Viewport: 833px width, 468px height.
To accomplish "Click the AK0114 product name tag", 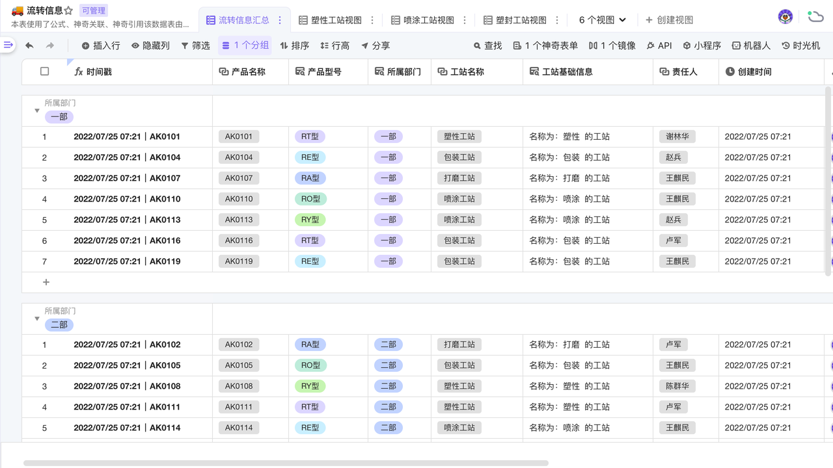I will [x=239, y=428].
